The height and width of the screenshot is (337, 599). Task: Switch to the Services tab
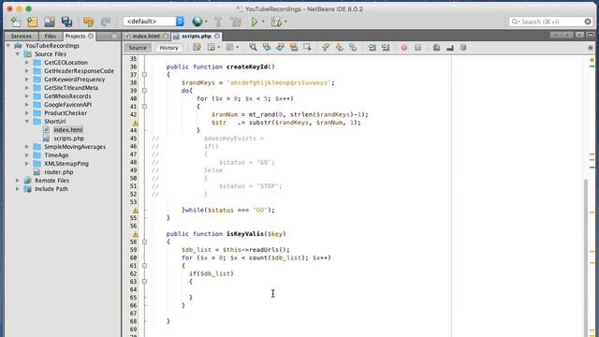21,36
